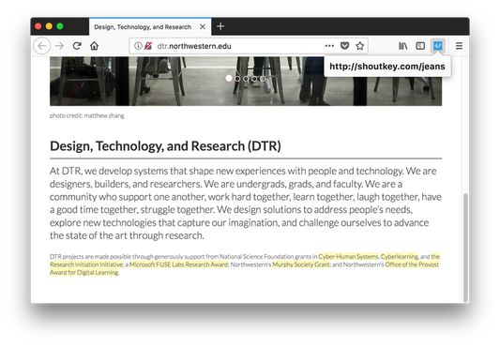
Task: Bookmark this page with the star
Action: pyautogui.click(x=360, y=46)
